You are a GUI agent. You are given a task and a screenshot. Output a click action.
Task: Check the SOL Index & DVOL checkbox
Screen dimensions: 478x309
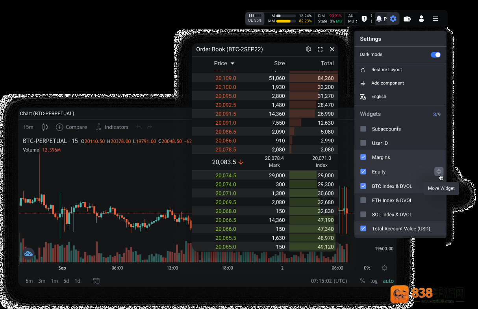click(x=363, y=214)
